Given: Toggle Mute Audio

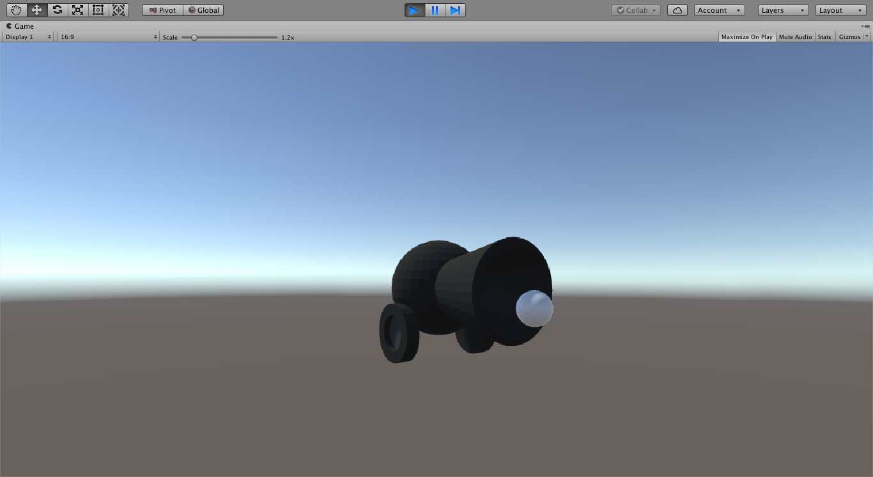Looking at the screenshot, I should (796, 37).
